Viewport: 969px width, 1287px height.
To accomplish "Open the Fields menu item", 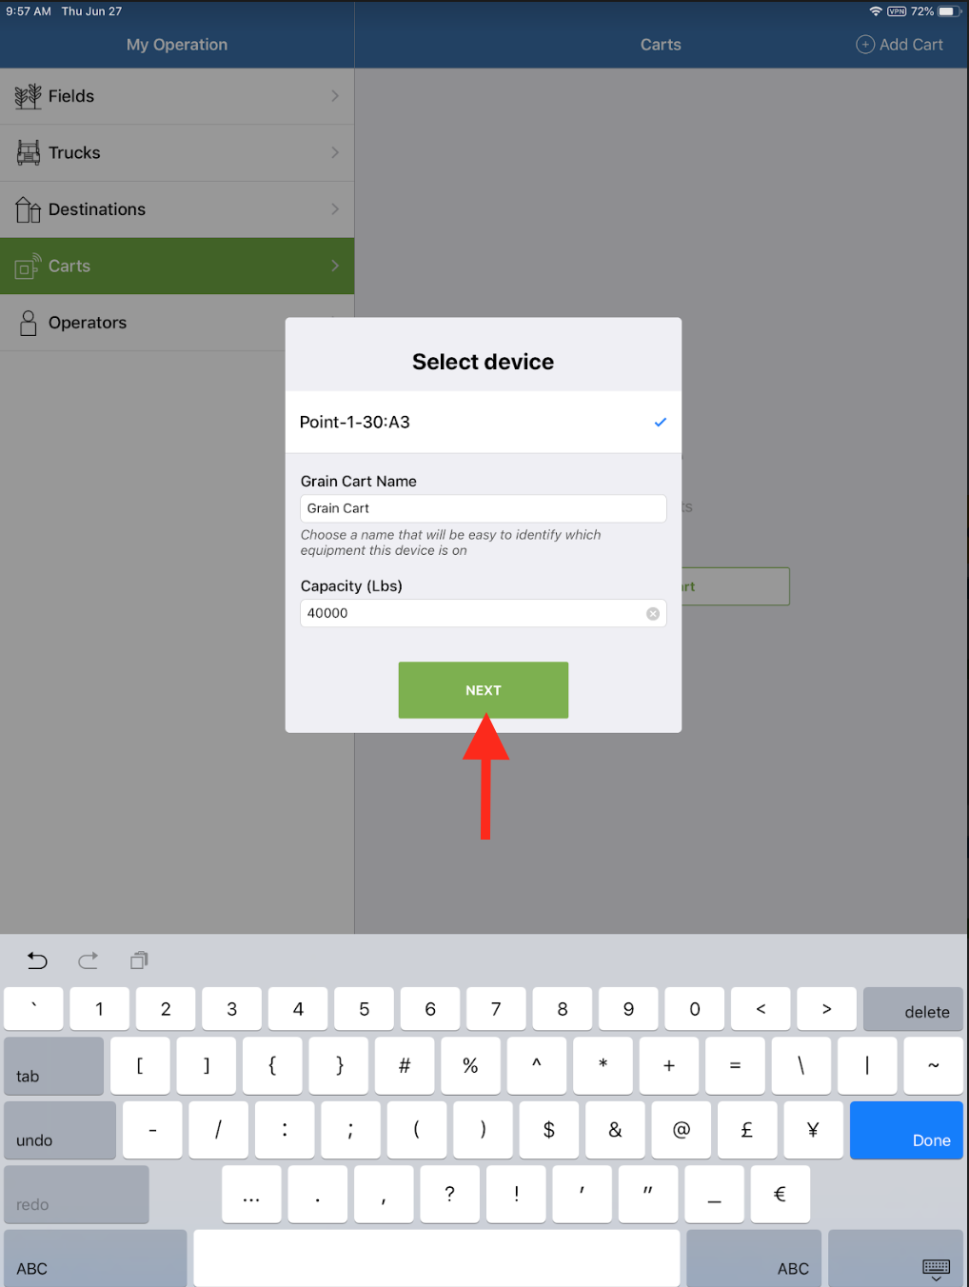I will [177, 96].
